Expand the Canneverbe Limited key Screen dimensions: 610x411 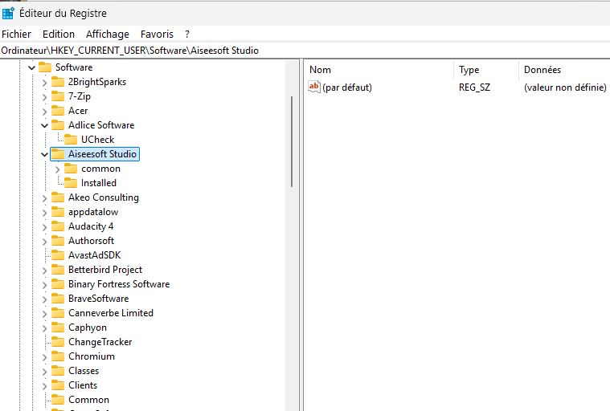[44, 314]
